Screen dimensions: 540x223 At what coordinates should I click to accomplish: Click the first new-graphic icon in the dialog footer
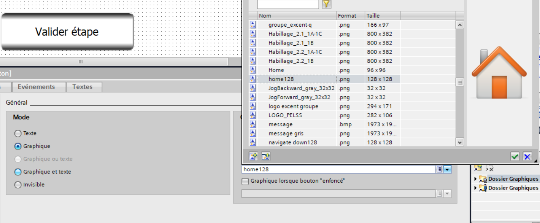pos(253,156)
